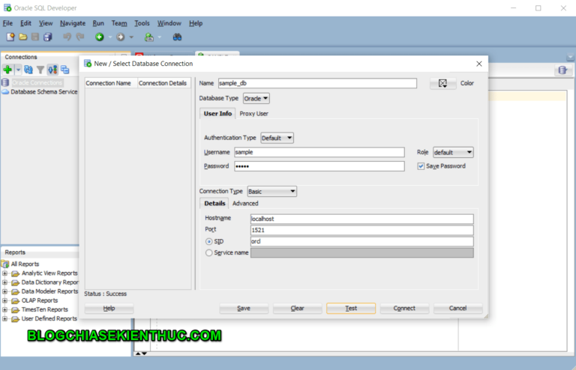
Task: Open the File menu
Action: (7, 23)
